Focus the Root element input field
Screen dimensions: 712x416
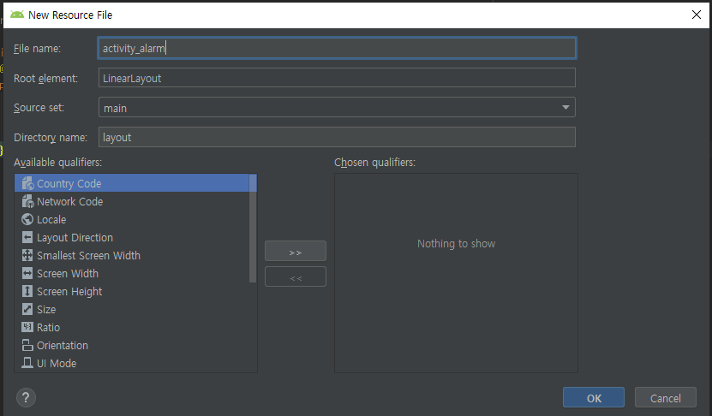(337, 78)
